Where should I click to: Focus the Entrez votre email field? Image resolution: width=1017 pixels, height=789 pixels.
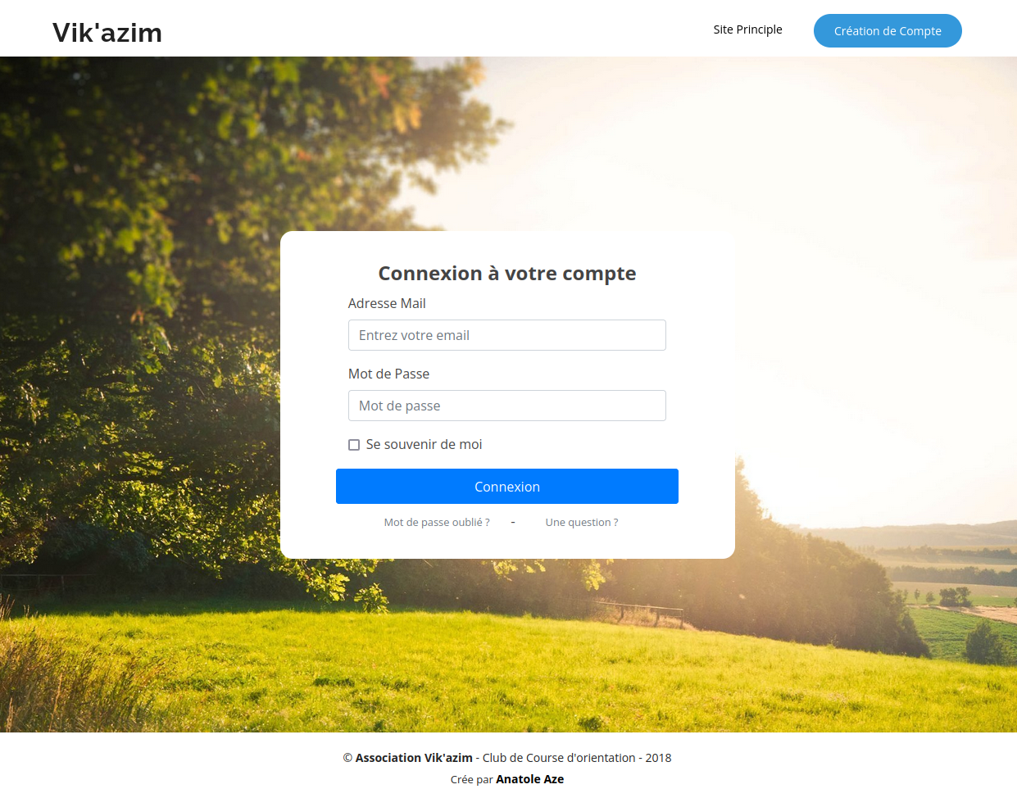pyautogui.click(x=506, y=335)
